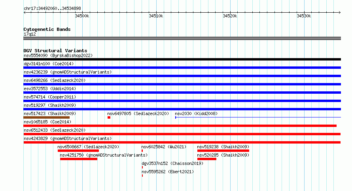
Task: Click the Cytogenetic Bands track title
Action: pyautogui.click(x=47, y=29)
